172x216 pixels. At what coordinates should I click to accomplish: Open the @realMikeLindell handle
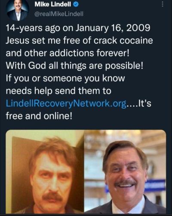click(x=59, y=14)
